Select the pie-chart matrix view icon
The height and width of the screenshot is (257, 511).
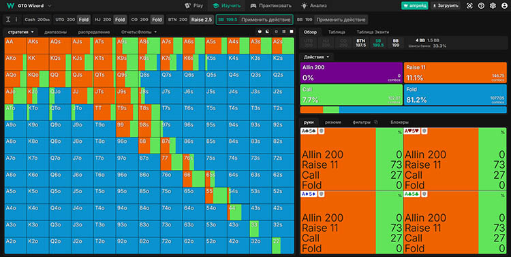pos(260,31)
